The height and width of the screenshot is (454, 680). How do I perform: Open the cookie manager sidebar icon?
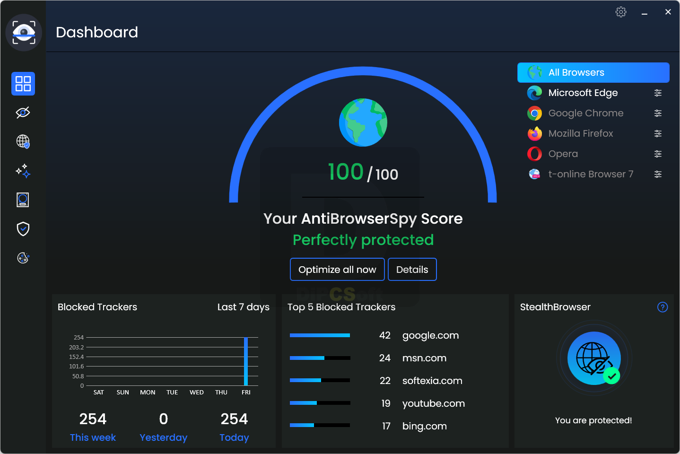(x=23, y=258)
